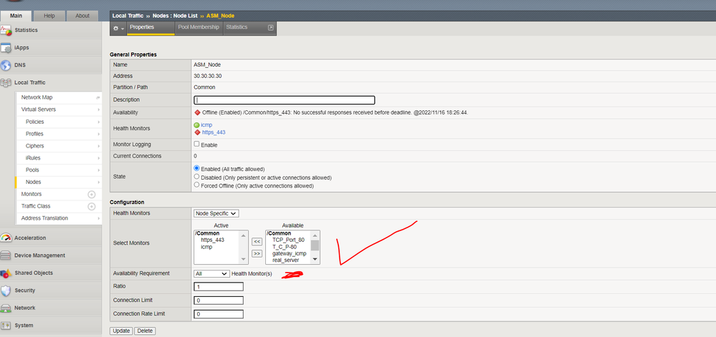This screenshot has height=337, width=716.
Task: Open the Statistics section icon in sidebar
Action: (6, 30)
